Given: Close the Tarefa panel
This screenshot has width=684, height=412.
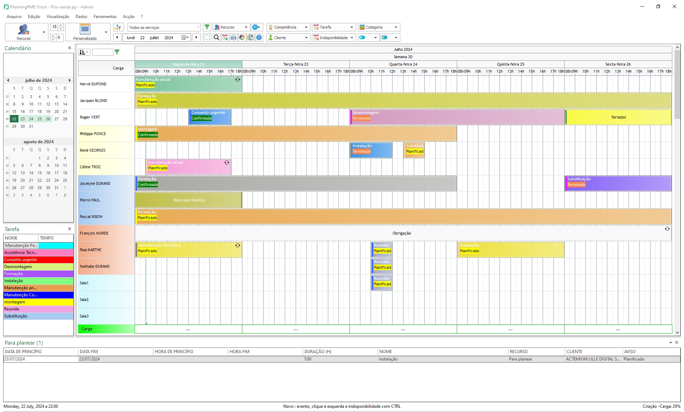Looking at the screenshot, I should pos(70,229).
